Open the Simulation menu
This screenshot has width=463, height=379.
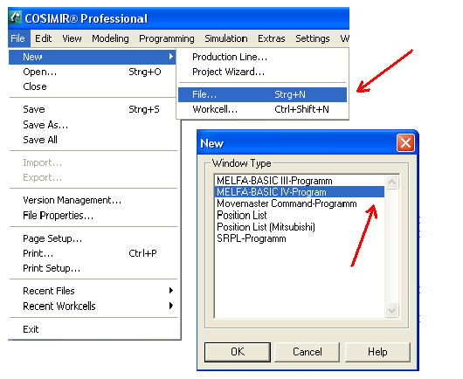226,38
